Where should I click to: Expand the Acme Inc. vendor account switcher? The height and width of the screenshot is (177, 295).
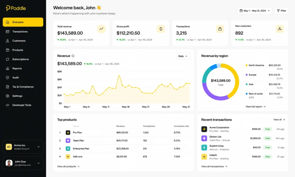click(x=23, y=147)
